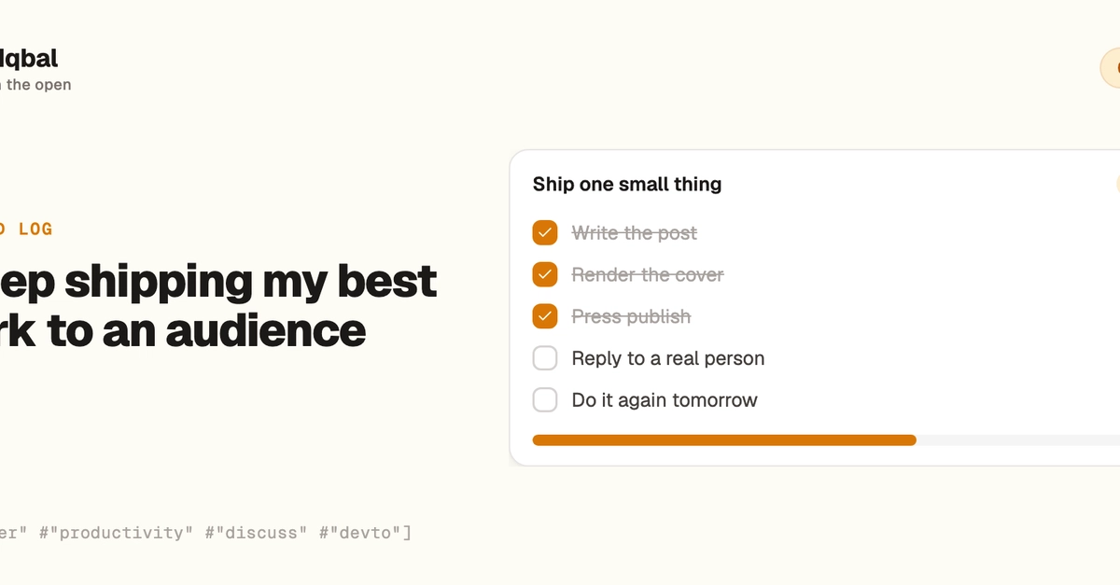The image size is (1120, 585).
Task: Uncheck the 'Press publish' checkbox
Action: [x=545, y=316]
